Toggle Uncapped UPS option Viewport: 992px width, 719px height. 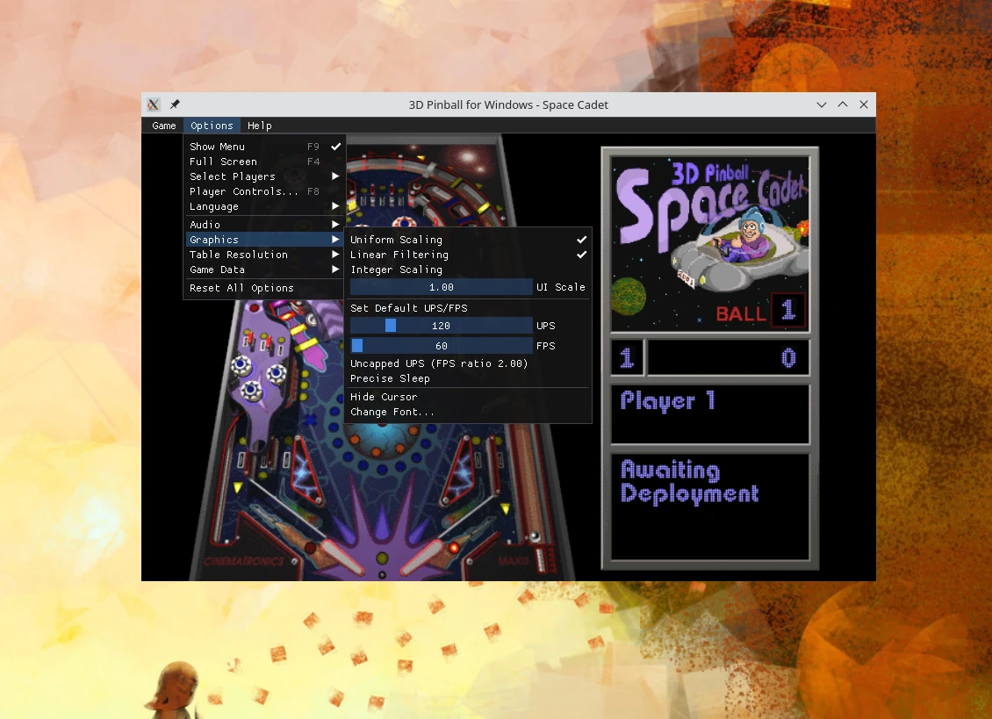(x=468, y=363)
